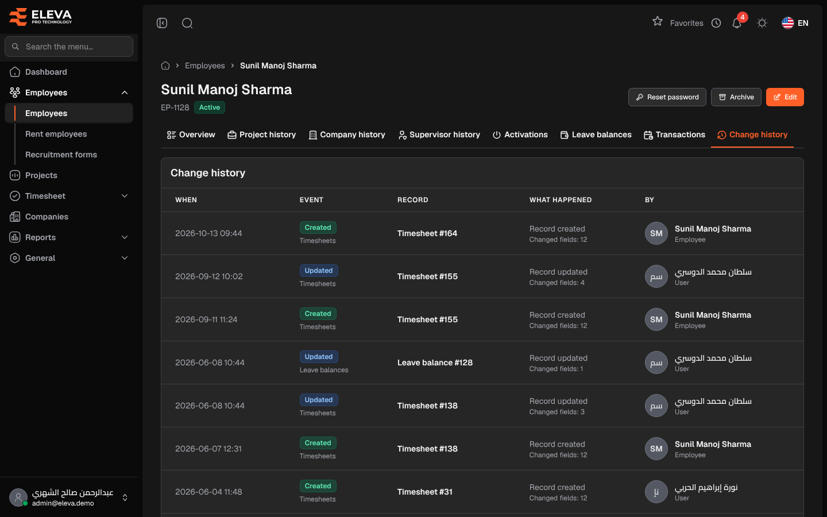Click the SM avatar in Timesheet #164 row
The image size is (827, 517).
coord(656,233)
